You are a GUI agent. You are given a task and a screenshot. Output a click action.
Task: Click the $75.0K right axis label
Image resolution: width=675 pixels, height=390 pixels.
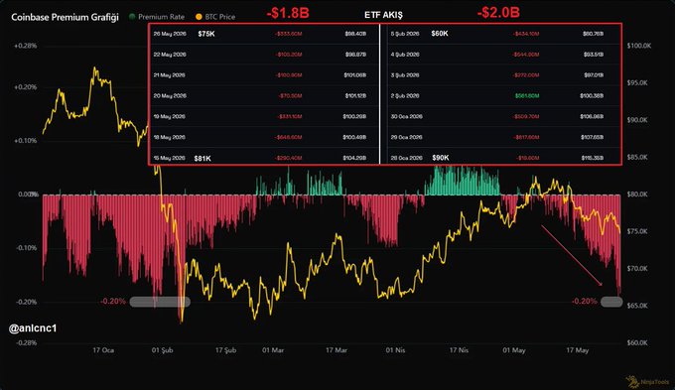click(x=637, y=231)
